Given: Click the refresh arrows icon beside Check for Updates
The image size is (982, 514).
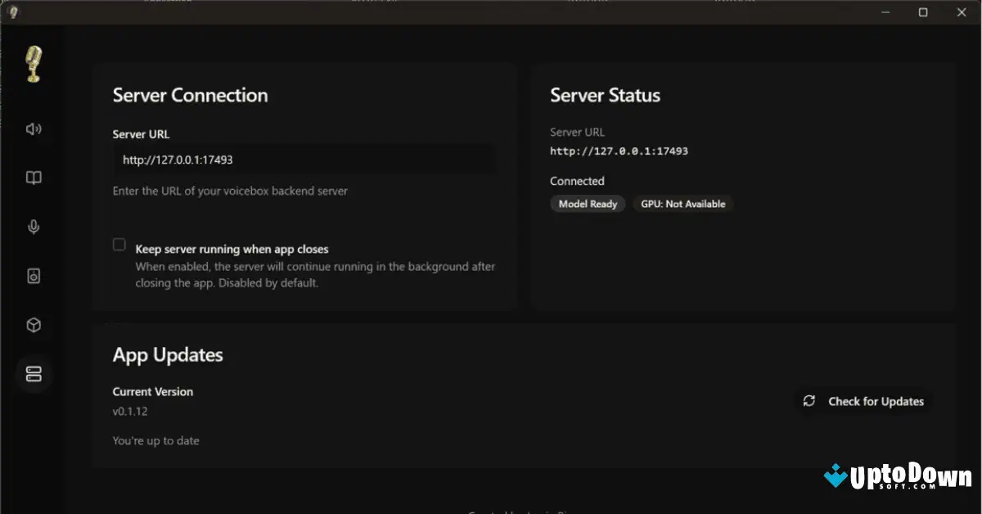Looking at the screenshot, I should pos(809,401).
